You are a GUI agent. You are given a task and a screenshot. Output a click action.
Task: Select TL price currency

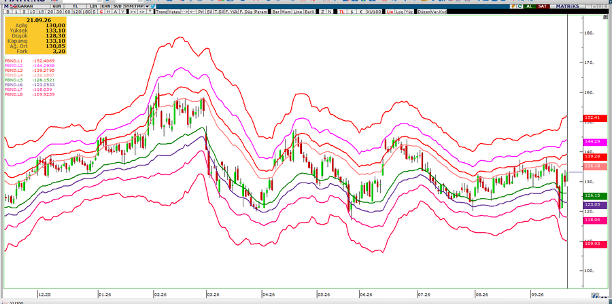coord(341,12)
